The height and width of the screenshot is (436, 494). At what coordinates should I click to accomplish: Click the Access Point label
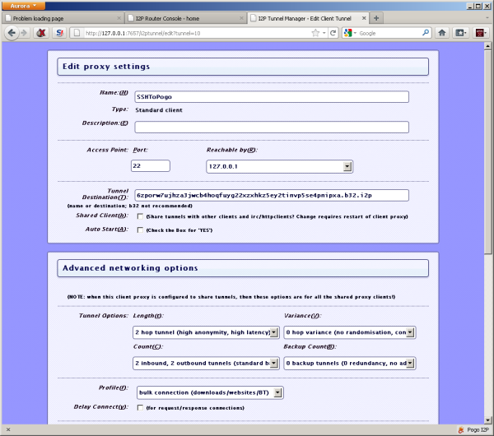point(107,150)
